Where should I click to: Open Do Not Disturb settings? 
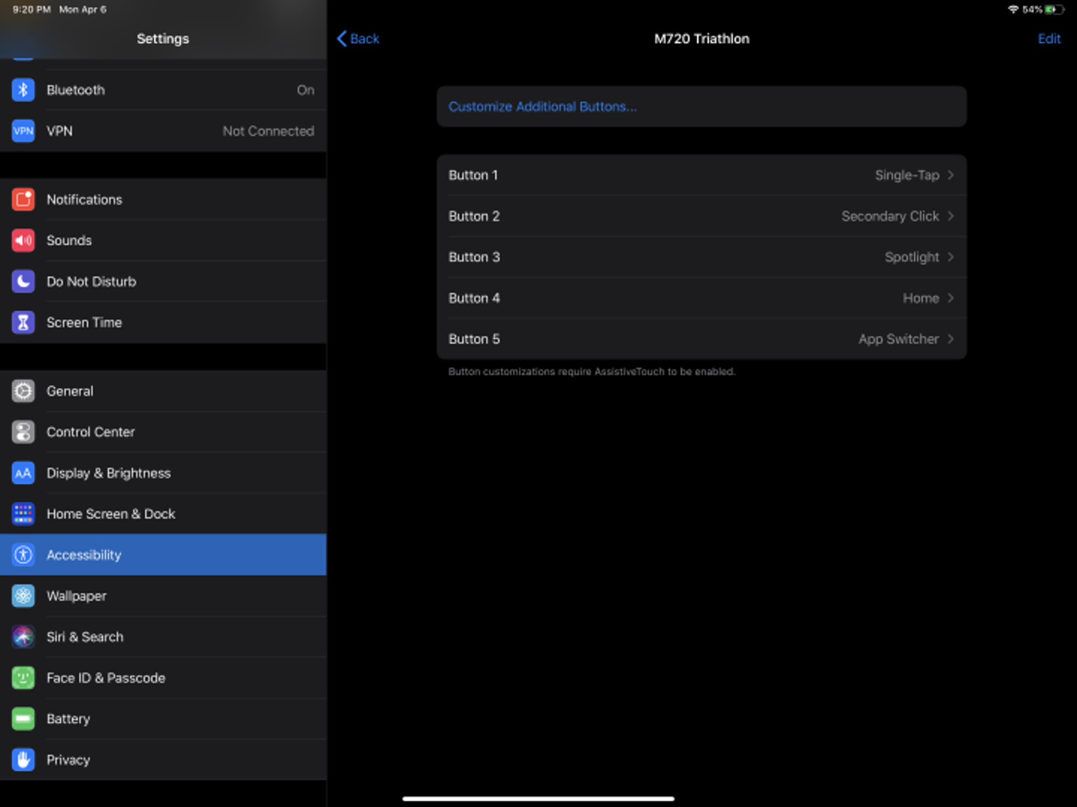pyautogui.click(x=163, y=281)
